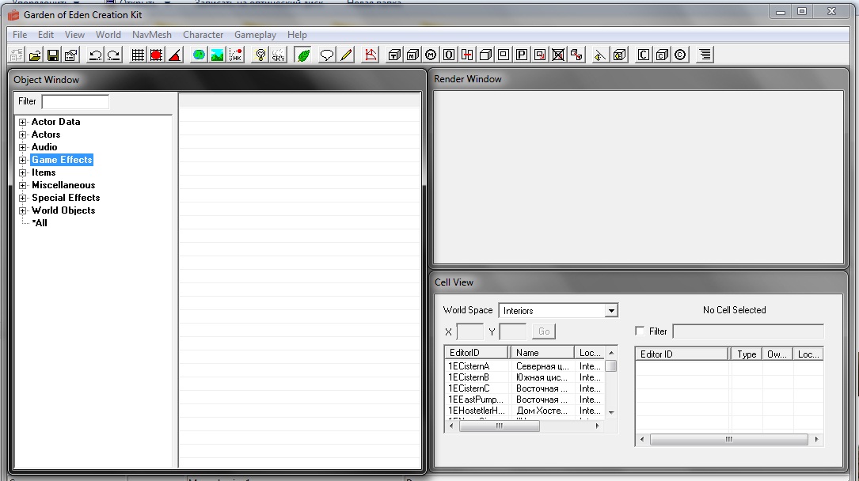
Task: Click the HK havok toolbar icon
Action: click(236, 55)
